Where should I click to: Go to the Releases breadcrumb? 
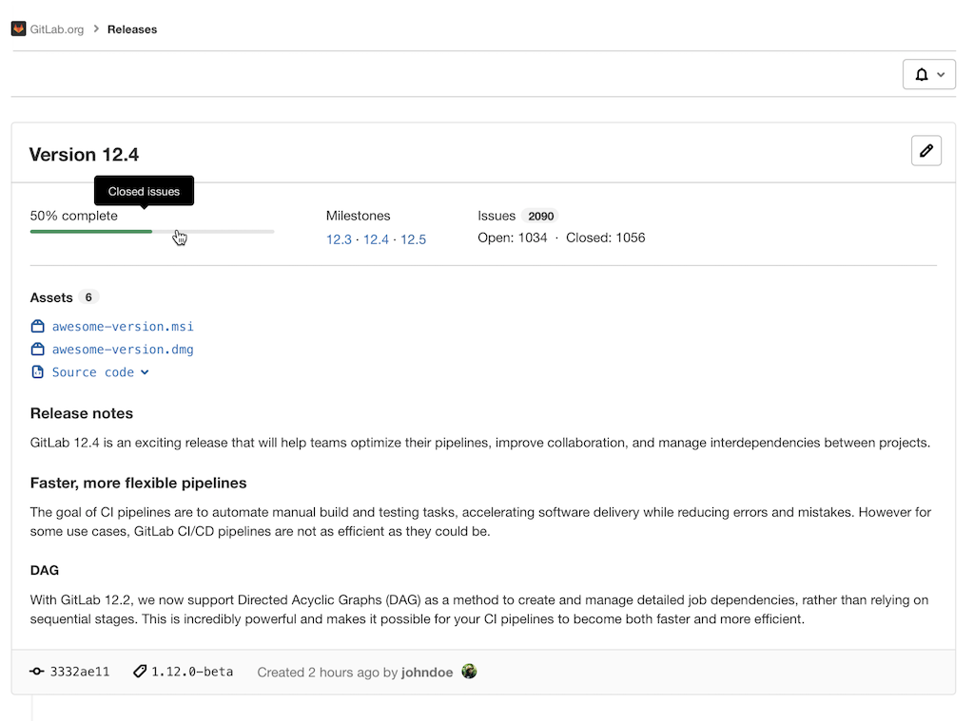click(x=131, y=28)
